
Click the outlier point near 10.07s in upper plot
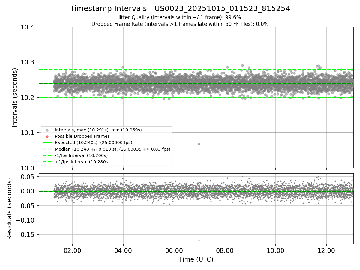point(199,144)
